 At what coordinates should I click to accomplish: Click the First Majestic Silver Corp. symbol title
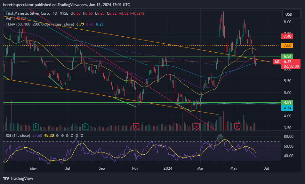tap(28, 13)
